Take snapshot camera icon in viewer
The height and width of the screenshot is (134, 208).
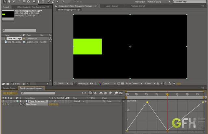tap(92, 83)
